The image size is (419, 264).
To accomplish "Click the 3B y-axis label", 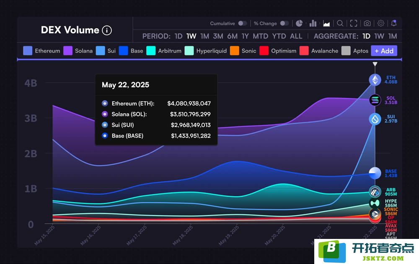I will (x=31, y=118).
